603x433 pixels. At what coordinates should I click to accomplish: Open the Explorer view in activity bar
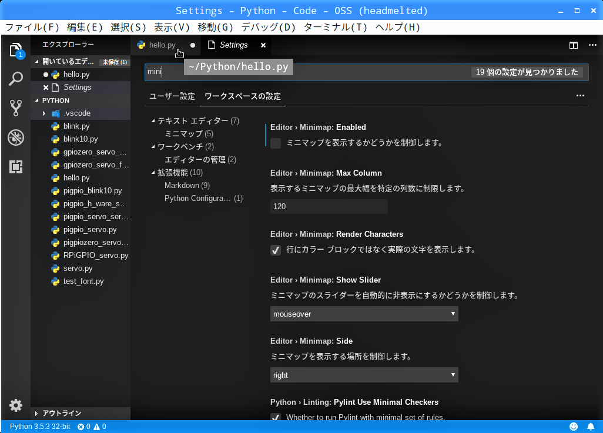click(16, 50)
